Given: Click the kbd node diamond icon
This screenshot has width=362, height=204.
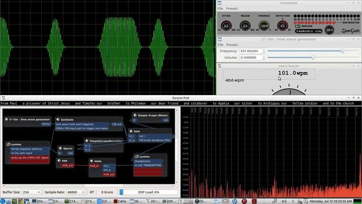Looking at the screenshot, I should [59, 160].
